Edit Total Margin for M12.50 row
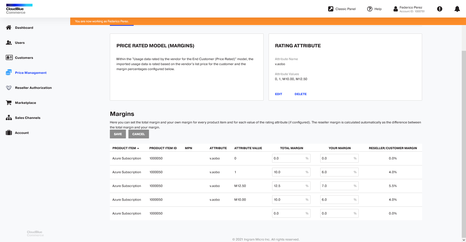The height and width of the screenshot is (242, 466). 291,186
